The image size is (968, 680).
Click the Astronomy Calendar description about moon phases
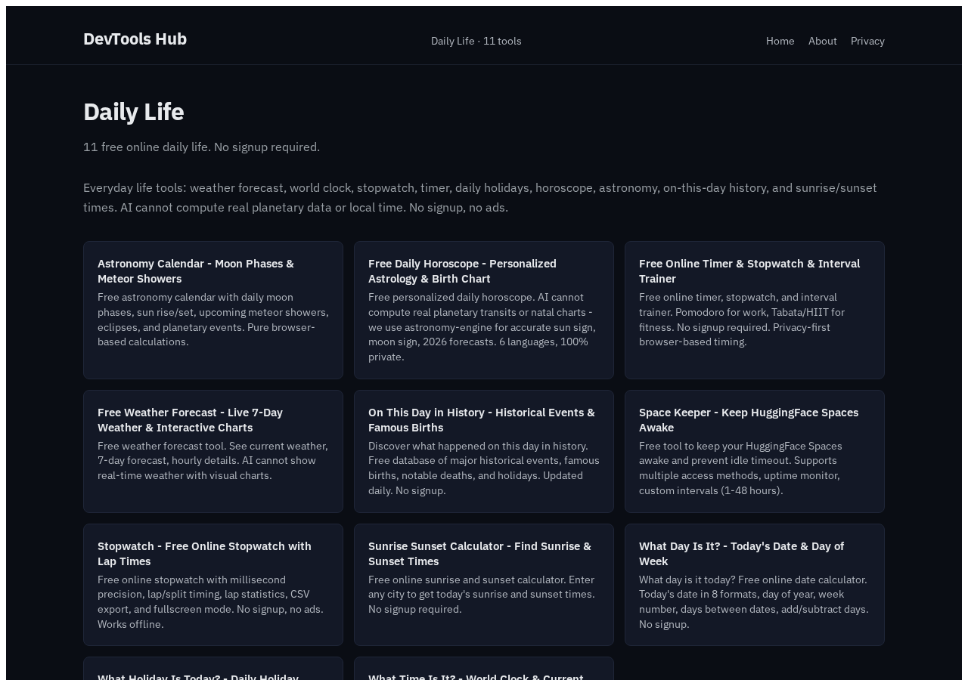click(213, 320)
